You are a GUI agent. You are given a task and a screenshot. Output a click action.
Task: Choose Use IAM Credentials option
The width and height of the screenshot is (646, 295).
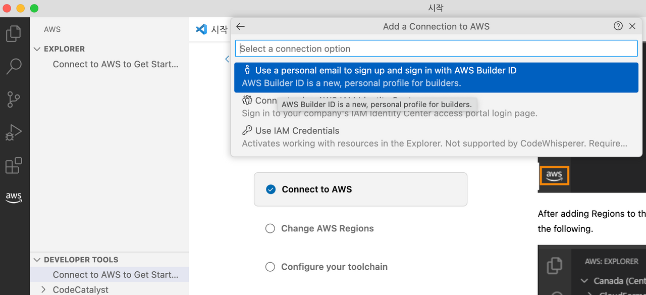tap(436, 137)
